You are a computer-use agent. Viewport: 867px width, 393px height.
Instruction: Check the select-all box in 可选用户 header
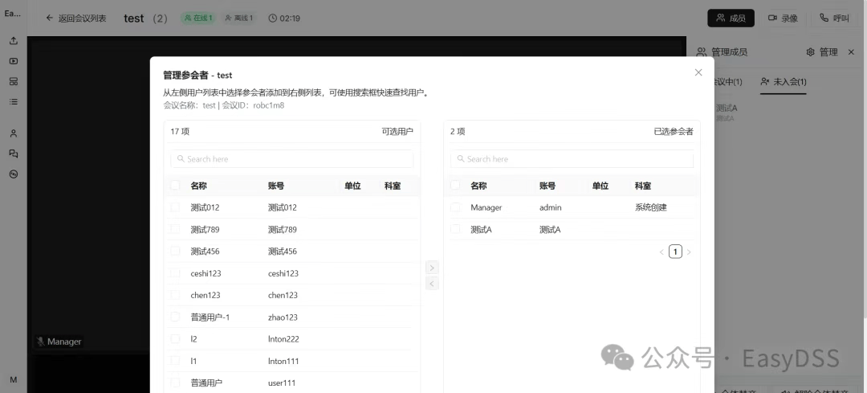tap(175, 186)
